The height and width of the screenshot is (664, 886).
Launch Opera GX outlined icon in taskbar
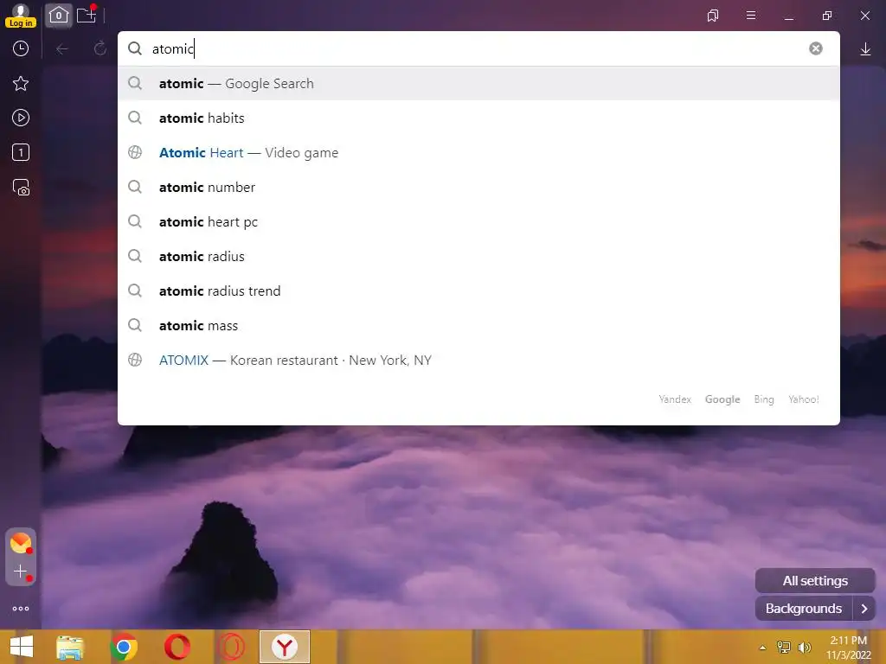click(x=231, y=647)
